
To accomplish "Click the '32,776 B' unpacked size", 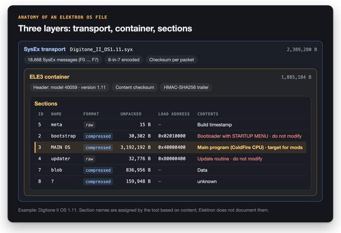I will click(140, 159).
